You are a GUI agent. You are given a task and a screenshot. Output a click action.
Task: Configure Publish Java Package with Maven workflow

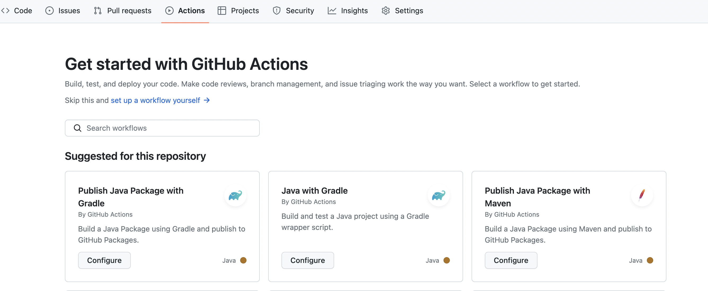tap(511, 260)
